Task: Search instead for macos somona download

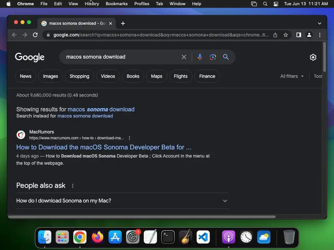Action: coord(85,116)
